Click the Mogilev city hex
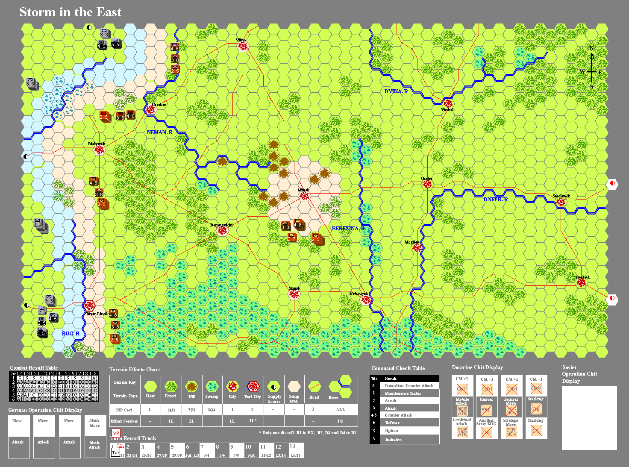The width and height of the screenshot is (629, 467). point(417,248)
